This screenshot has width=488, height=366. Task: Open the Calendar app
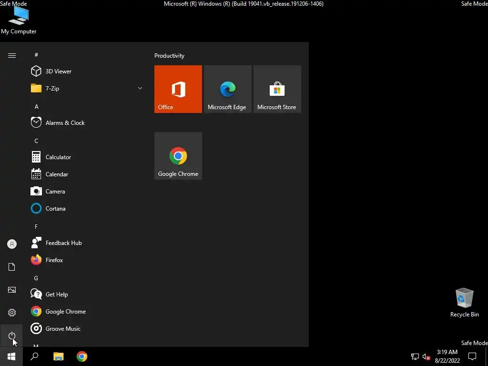pos(87,174)
